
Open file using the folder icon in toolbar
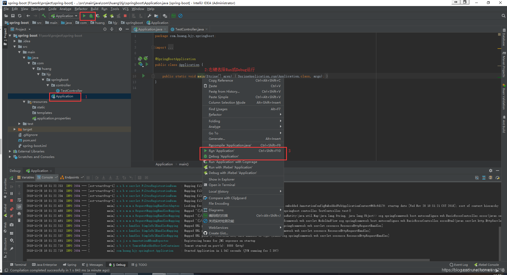point(6,16)
